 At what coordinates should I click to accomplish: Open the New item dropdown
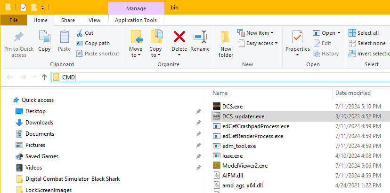click(x=255, y=33)
